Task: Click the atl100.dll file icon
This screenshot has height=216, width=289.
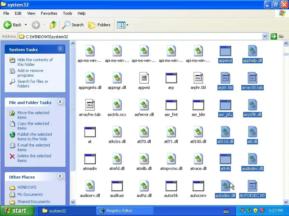Action: coord(198,132)
